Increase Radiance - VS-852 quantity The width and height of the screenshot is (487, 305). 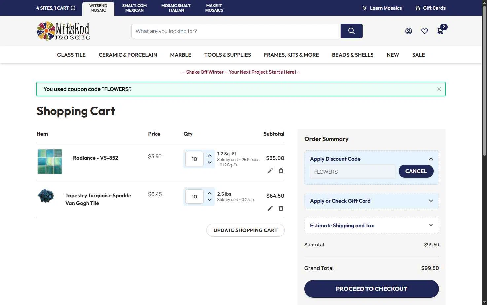[210, 156]
